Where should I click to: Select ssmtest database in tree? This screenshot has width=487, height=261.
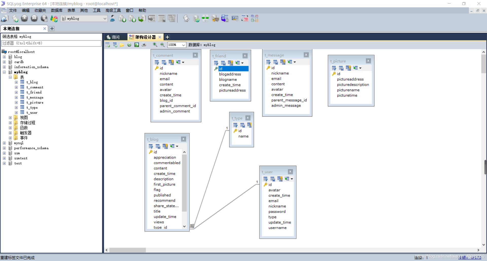21,158
